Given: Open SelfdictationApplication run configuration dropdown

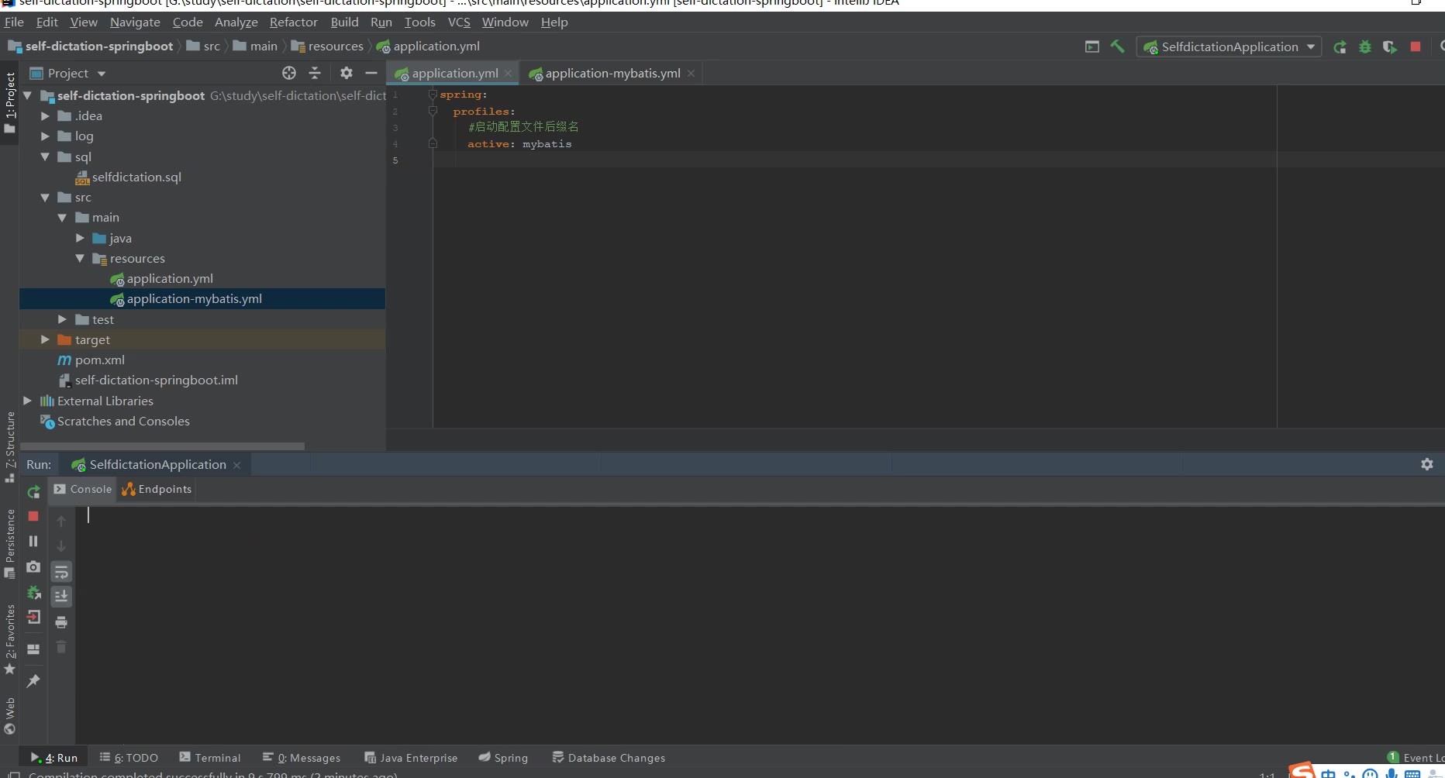Looking at the screenshot, I should point(1229,46).
